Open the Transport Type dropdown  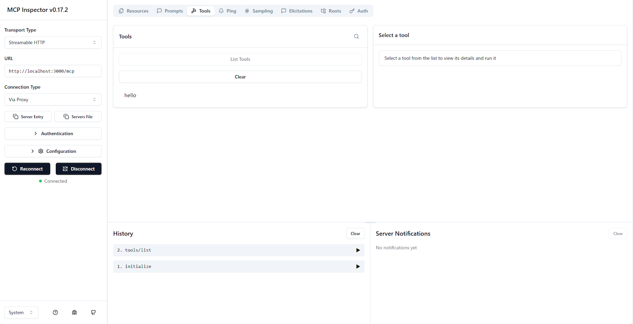[53, 43]
